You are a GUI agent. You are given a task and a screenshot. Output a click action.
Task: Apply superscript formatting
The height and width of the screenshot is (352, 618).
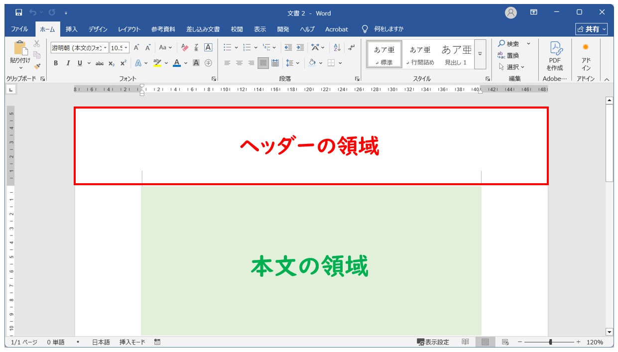pos(123,63)
